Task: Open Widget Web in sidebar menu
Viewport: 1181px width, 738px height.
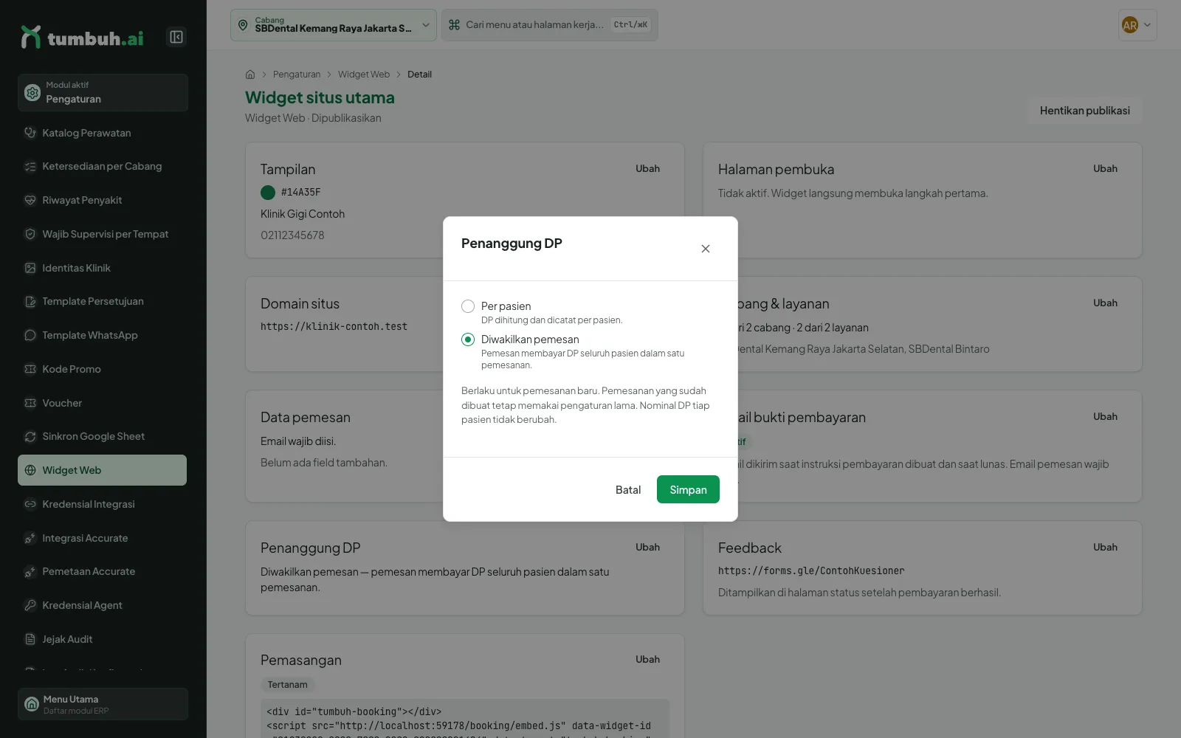Action: point(102,470)
